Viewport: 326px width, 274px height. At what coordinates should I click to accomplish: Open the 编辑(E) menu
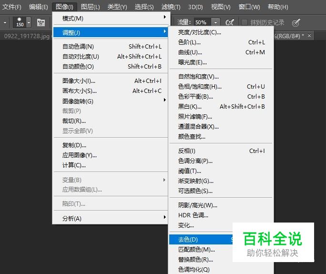click(39, 7)
